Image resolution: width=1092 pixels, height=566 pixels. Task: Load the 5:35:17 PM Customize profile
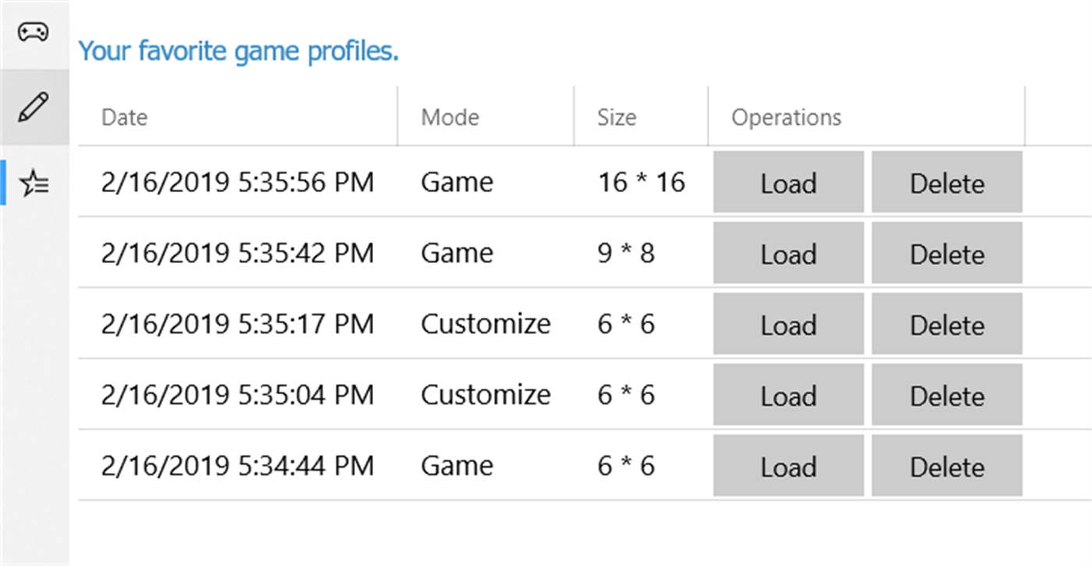pos(788,325)
